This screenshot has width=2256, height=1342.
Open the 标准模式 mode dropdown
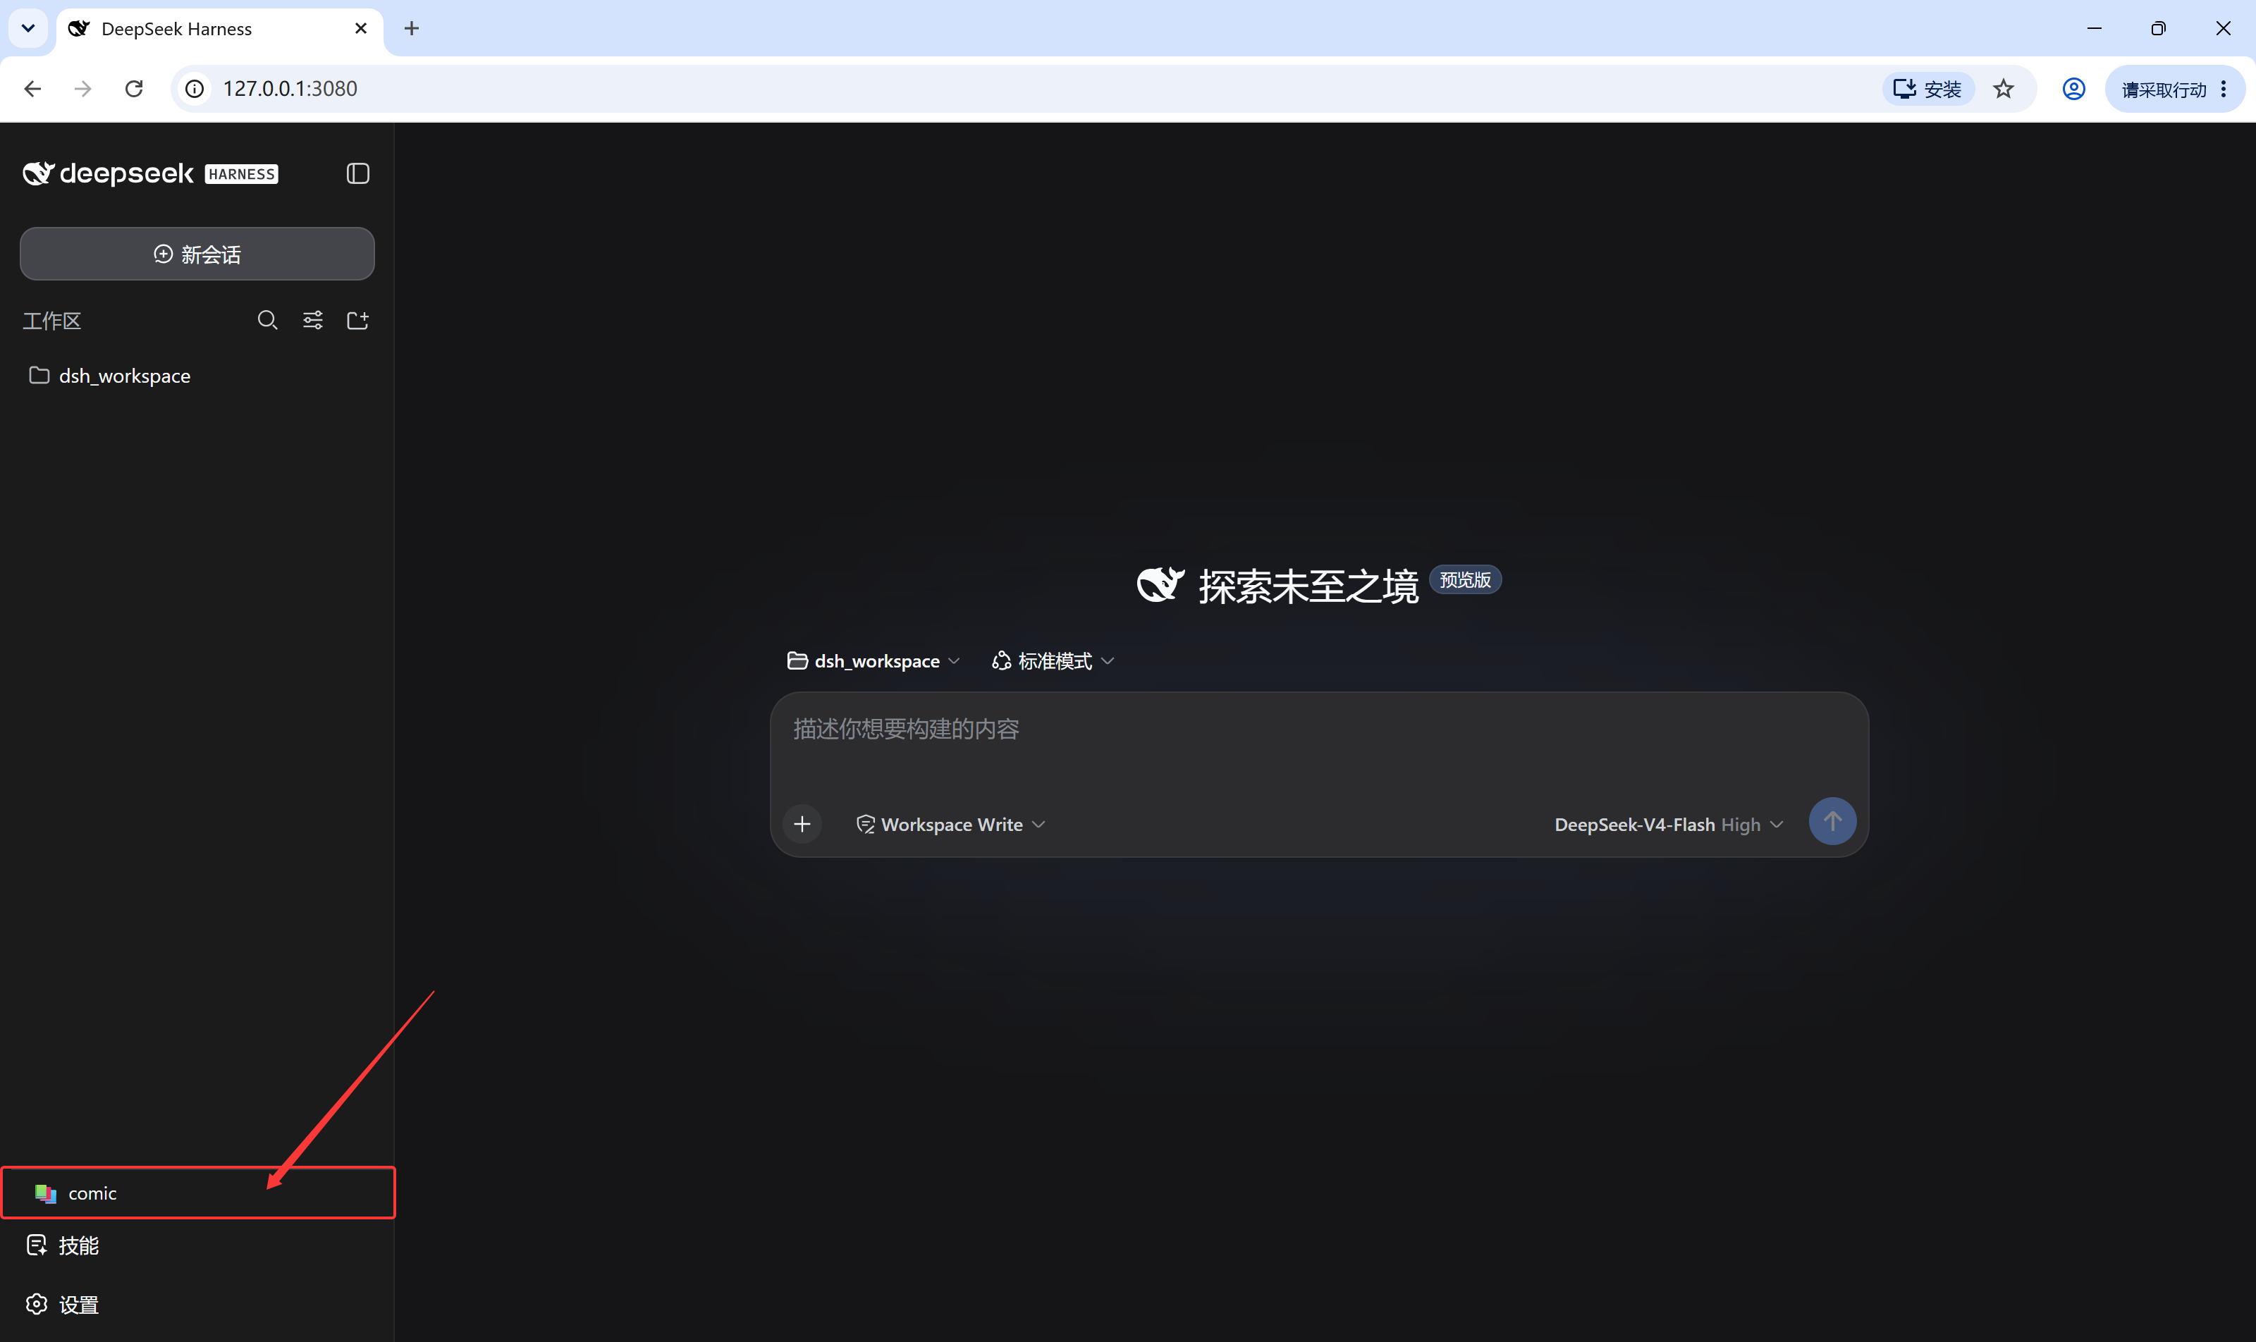tap(1053, 661)
